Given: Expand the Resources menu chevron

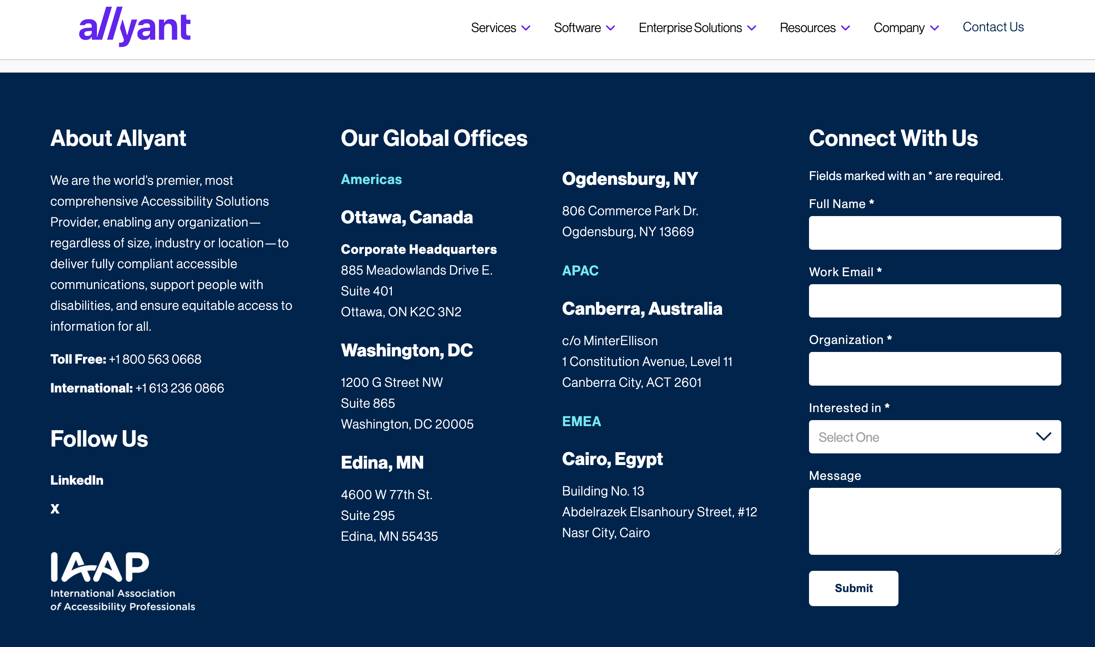Looking at the screenshot, I should [846, 28].
